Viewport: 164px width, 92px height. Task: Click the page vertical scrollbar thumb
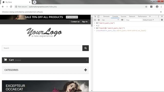(x=92, y=21)
